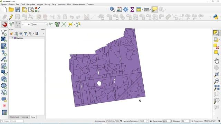221x124 pixels.
Task: Open the snapping tolerance units dropdown
Action: pyautogui.click(x=40, y=24)
